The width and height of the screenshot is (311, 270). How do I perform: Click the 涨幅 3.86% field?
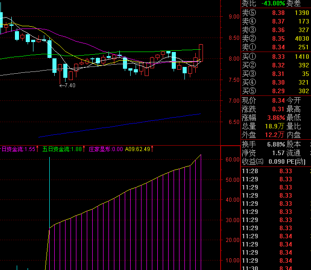pos(263,118)
